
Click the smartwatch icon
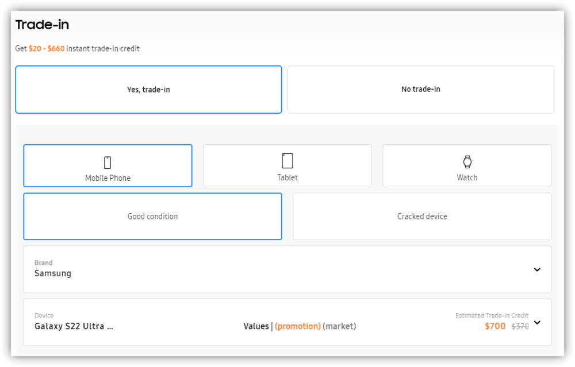click(x=467, y=161)
